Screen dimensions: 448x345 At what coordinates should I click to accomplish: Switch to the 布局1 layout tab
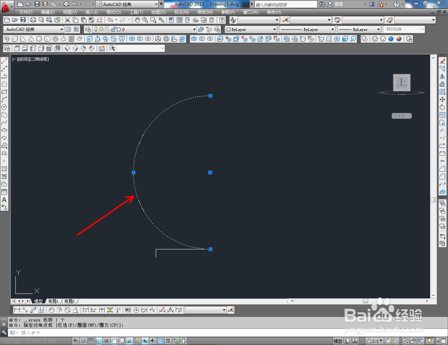(54, 301)
